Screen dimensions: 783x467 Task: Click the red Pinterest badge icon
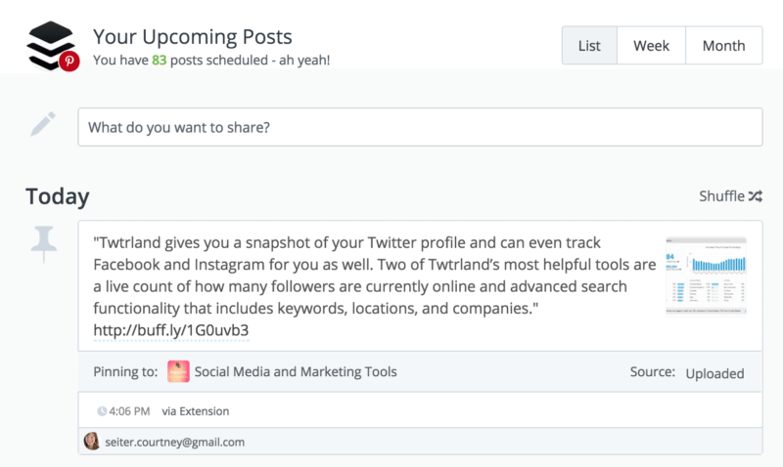(69, 62)
